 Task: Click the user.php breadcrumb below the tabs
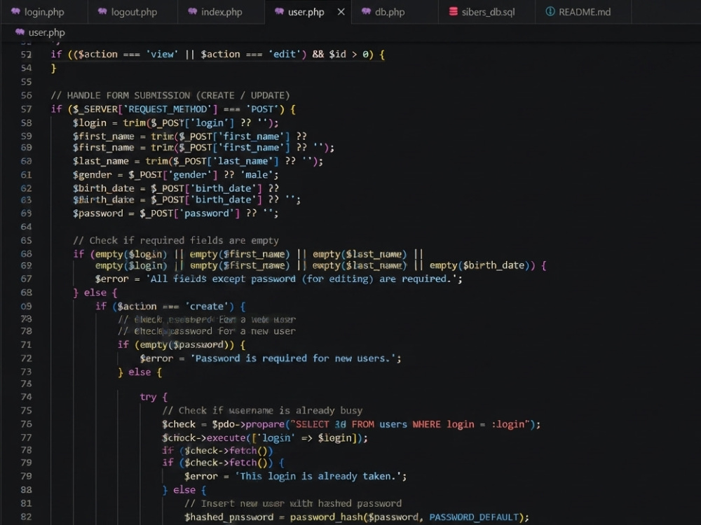click(46, 33)
